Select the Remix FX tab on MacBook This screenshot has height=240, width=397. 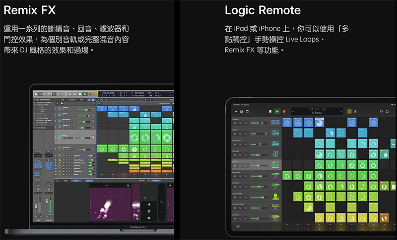coord(156,181)
